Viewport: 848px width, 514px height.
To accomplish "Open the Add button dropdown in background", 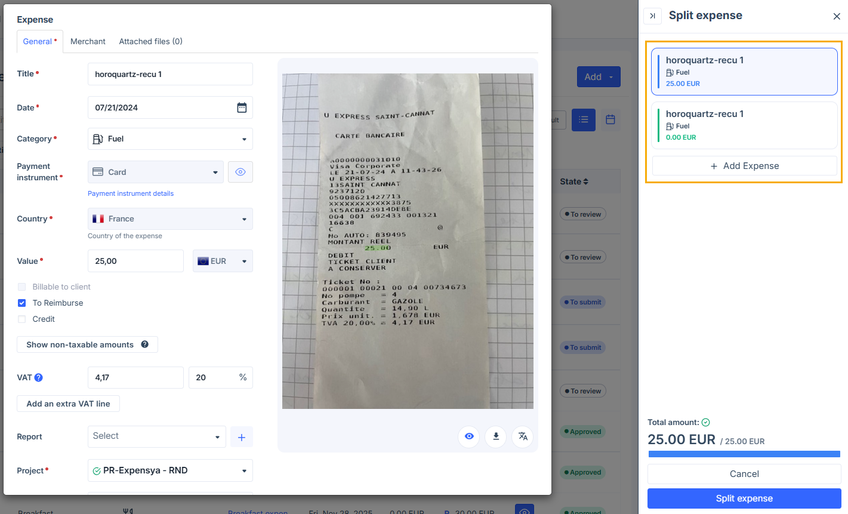I will point(599,77).
